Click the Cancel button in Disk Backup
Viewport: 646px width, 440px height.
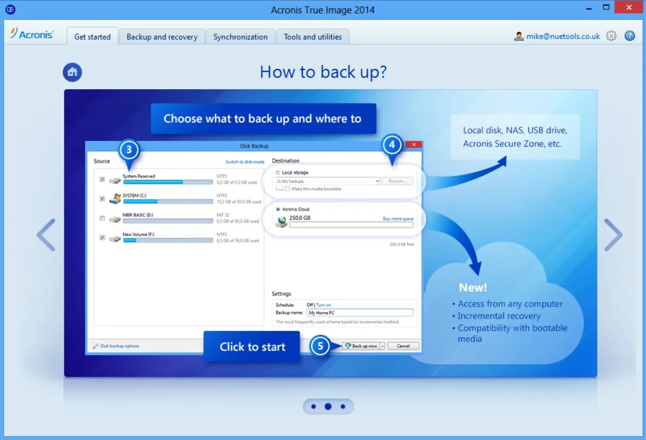pyautogui.click(x=403, y=346)
